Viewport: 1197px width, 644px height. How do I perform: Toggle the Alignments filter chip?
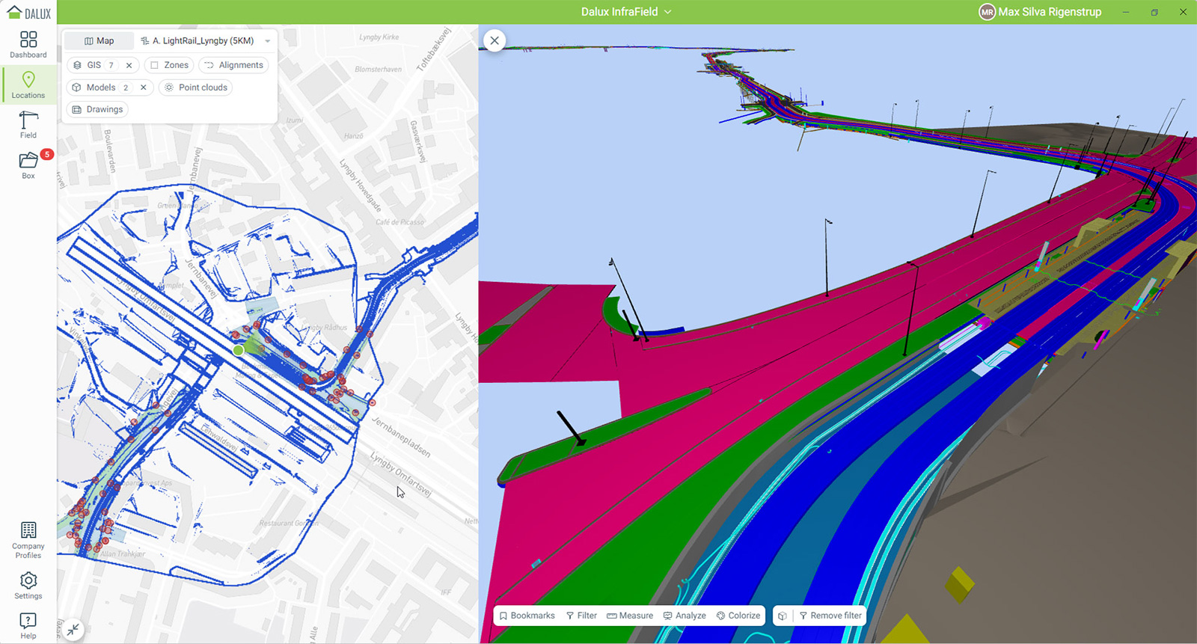click(233, 65)
